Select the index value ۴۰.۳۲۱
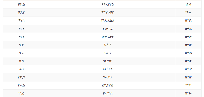The width and height of the screenshot is (204, 97). (107, 93)
